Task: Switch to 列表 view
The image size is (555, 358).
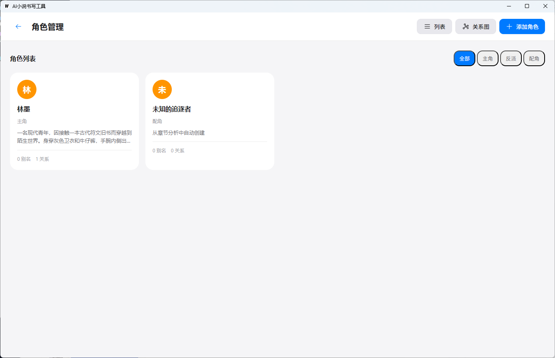Action: pyautogui.click(x=434, y=26)
